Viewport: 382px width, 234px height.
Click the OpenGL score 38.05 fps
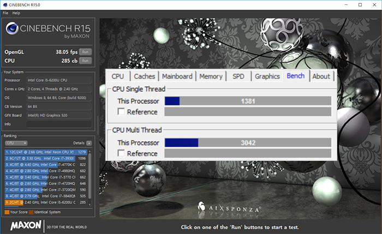pyautogui.click(x=67, y=52)
